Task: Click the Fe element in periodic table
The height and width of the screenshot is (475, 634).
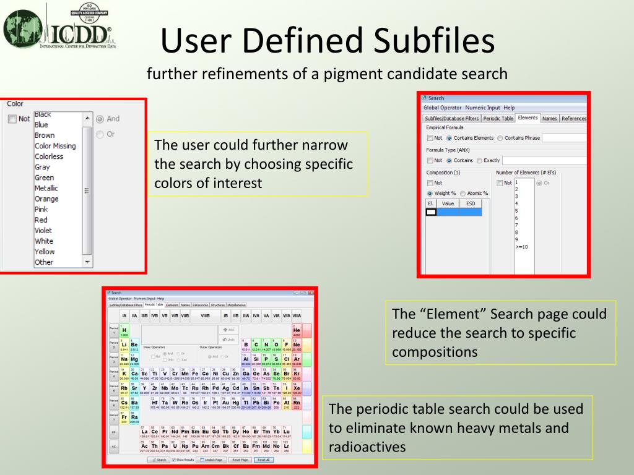Action: (195, 374)
